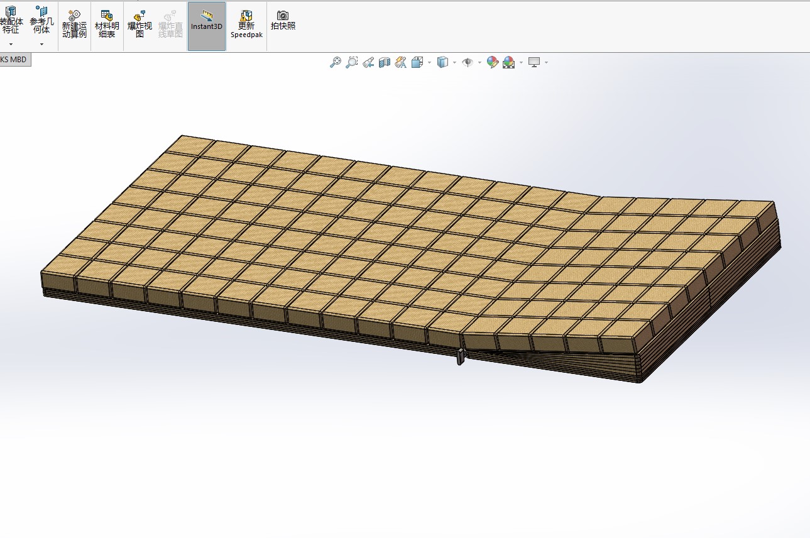
Task: Expand View Orientation dropdown arrow
Action: (430, 62)
